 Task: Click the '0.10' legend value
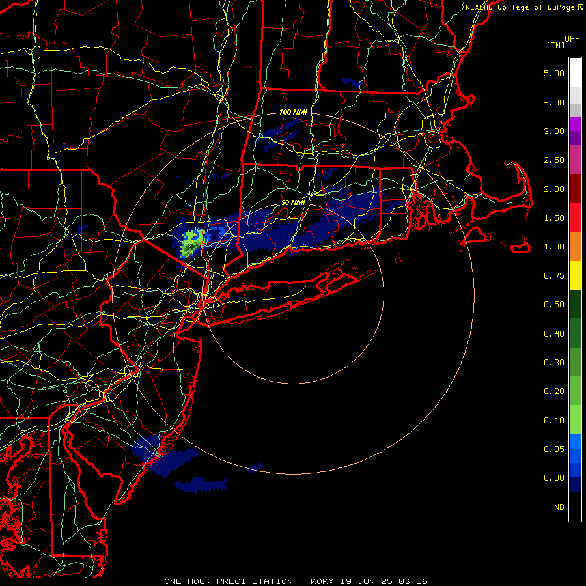pos(554,421)
